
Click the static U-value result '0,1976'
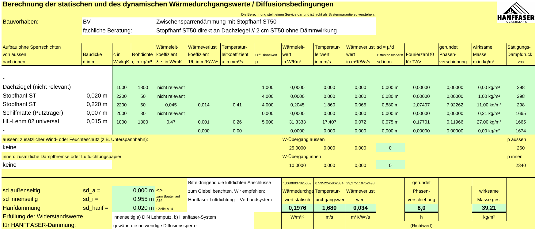point(297,208)
